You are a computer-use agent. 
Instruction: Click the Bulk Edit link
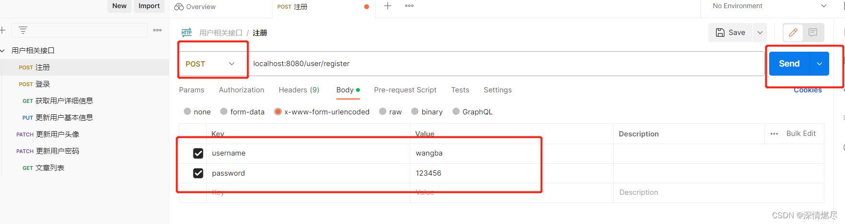click(x=801, y=134)
